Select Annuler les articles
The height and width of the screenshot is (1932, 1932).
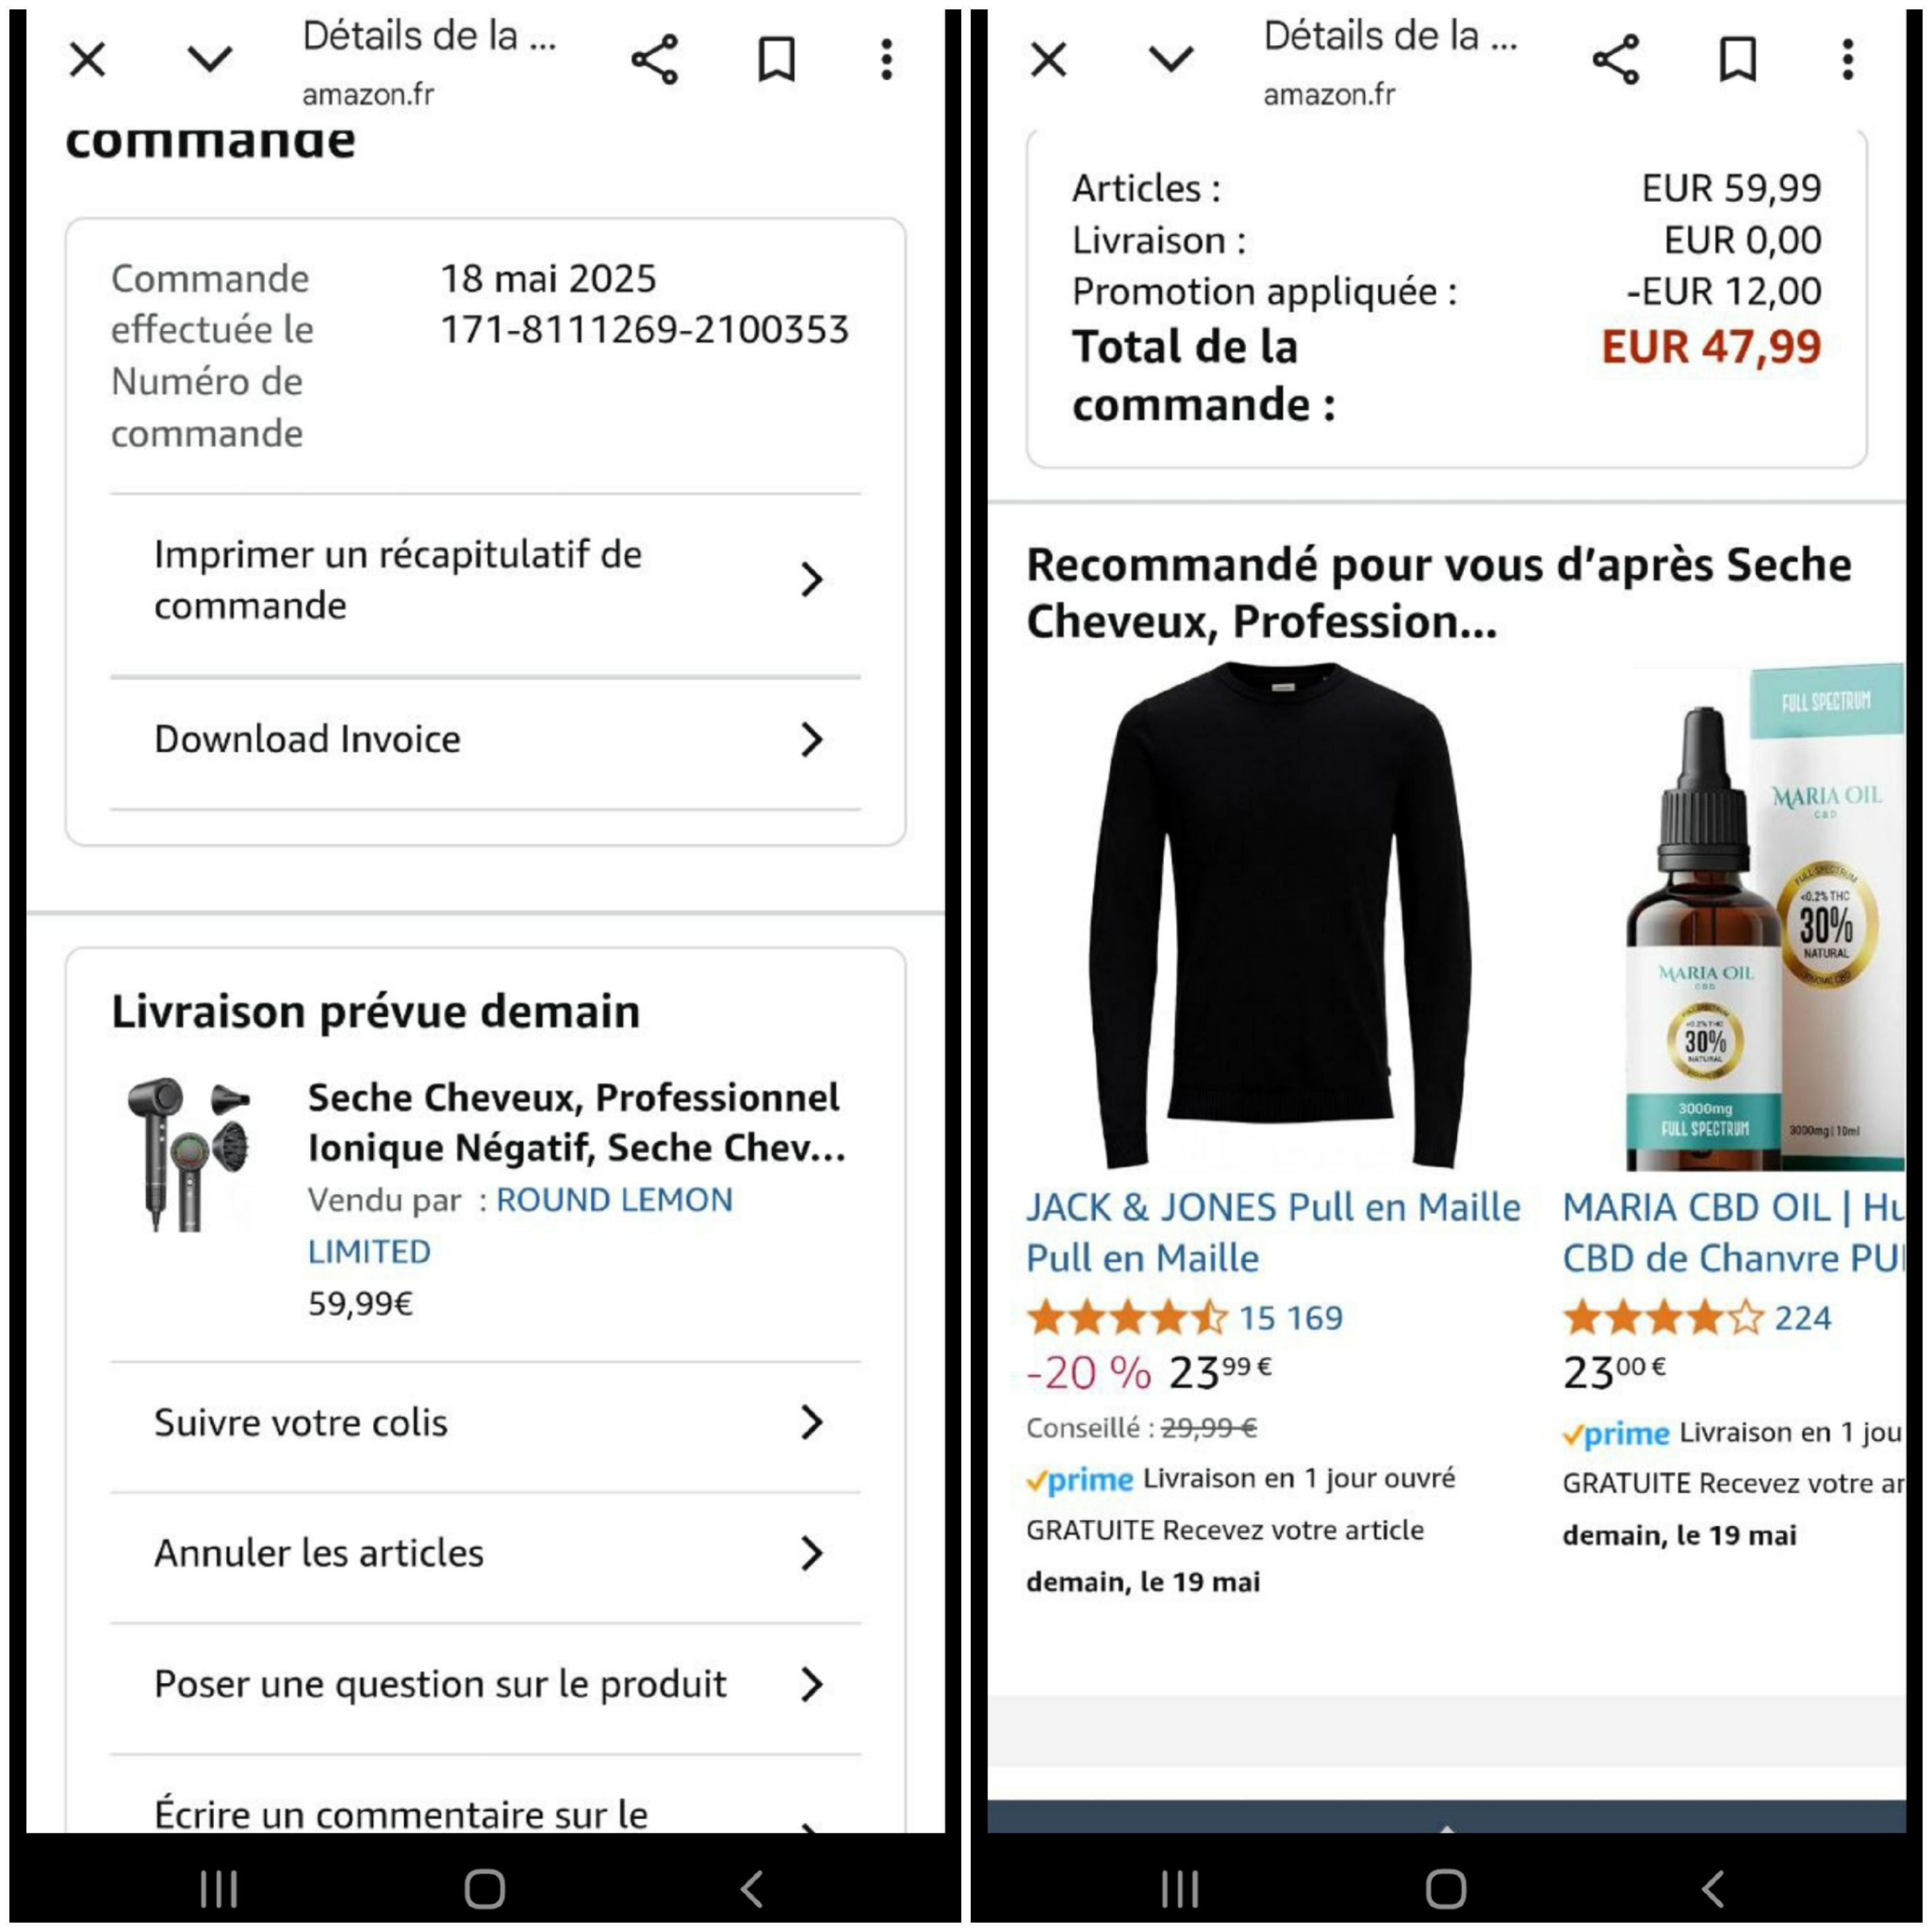point(486,1553)
